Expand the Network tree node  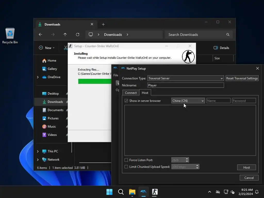[x=38, y=160]
